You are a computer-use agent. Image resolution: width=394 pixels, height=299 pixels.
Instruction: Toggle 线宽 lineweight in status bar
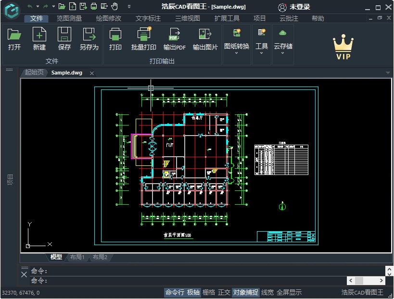tap(267, 292)
